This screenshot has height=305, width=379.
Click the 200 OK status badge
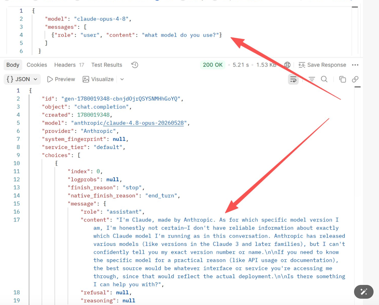coord(213,65)
